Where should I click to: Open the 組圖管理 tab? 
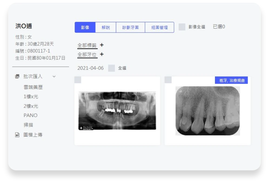pos(160,27)
